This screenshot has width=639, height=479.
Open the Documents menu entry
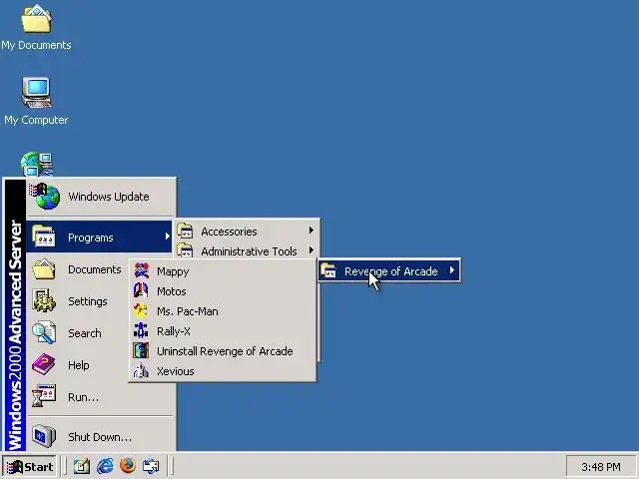[78, 269]
